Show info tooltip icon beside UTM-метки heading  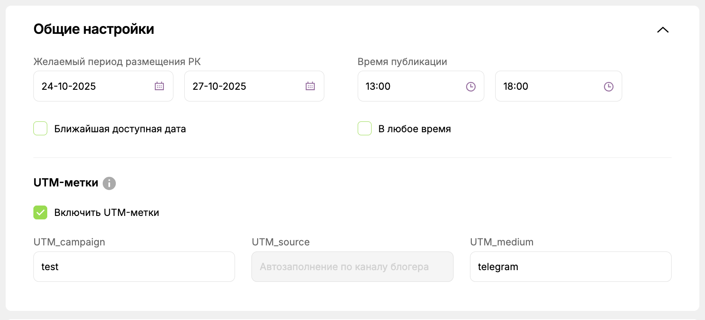coord(109,183)
